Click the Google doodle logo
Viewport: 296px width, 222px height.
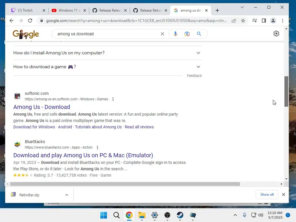26,34
